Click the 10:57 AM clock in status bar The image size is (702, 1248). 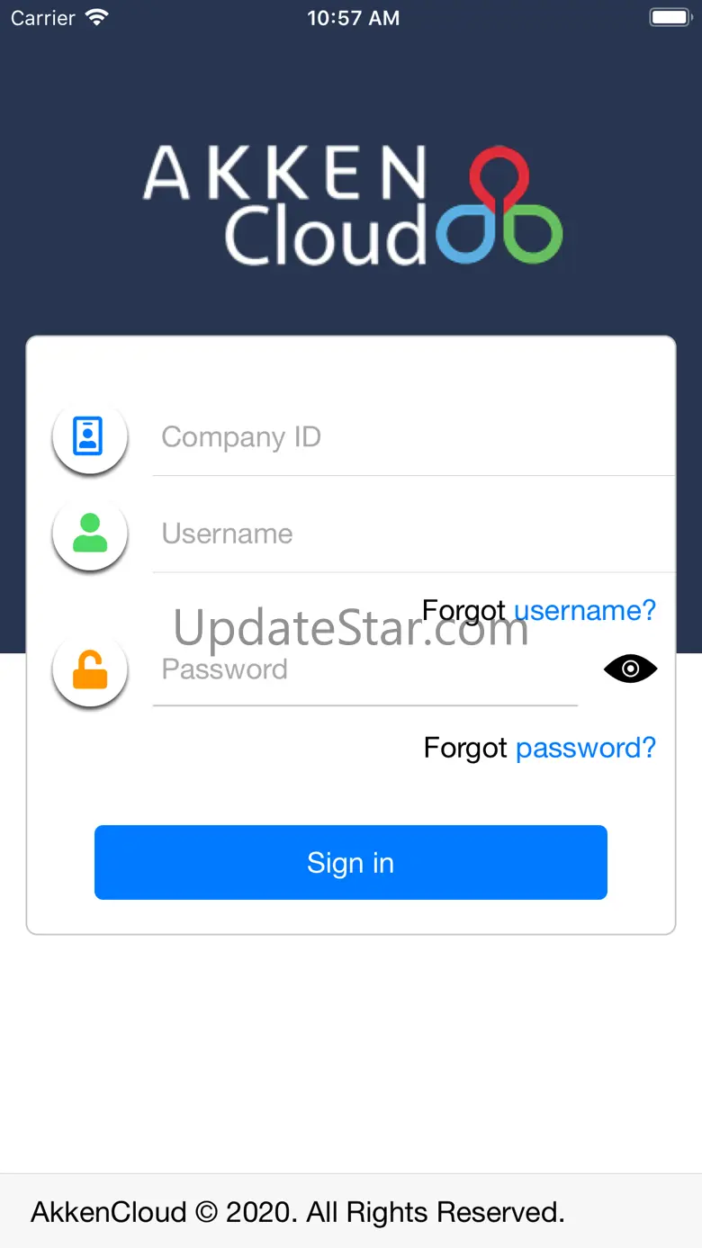tap(353, 18)
